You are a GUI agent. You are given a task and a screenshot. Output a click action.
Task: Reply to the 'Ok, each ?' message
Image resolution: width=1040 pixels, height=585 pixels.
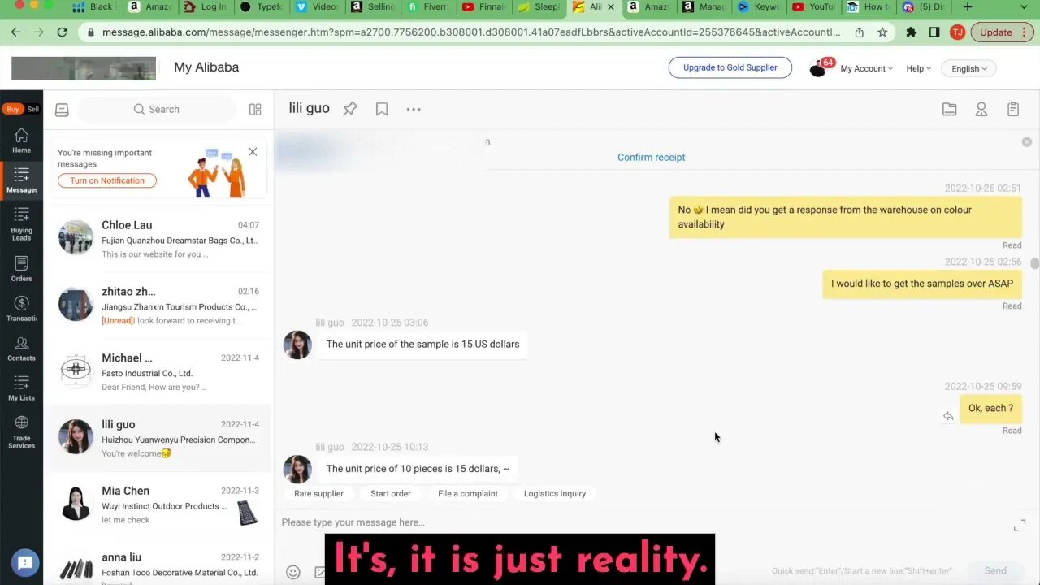click(948, 416)
